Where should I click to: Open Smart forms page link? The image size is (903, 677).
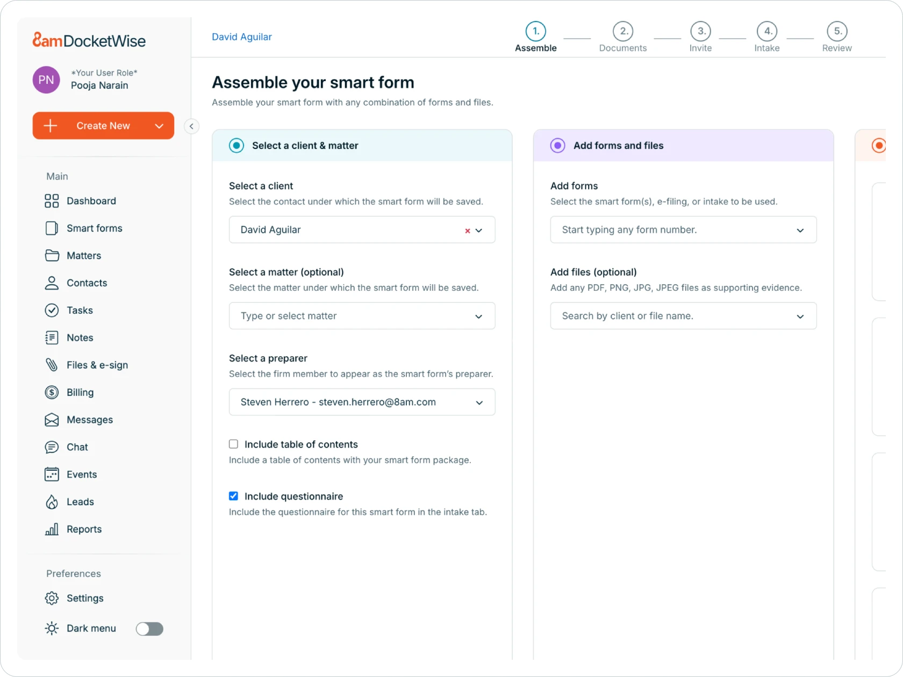point(95,228)
